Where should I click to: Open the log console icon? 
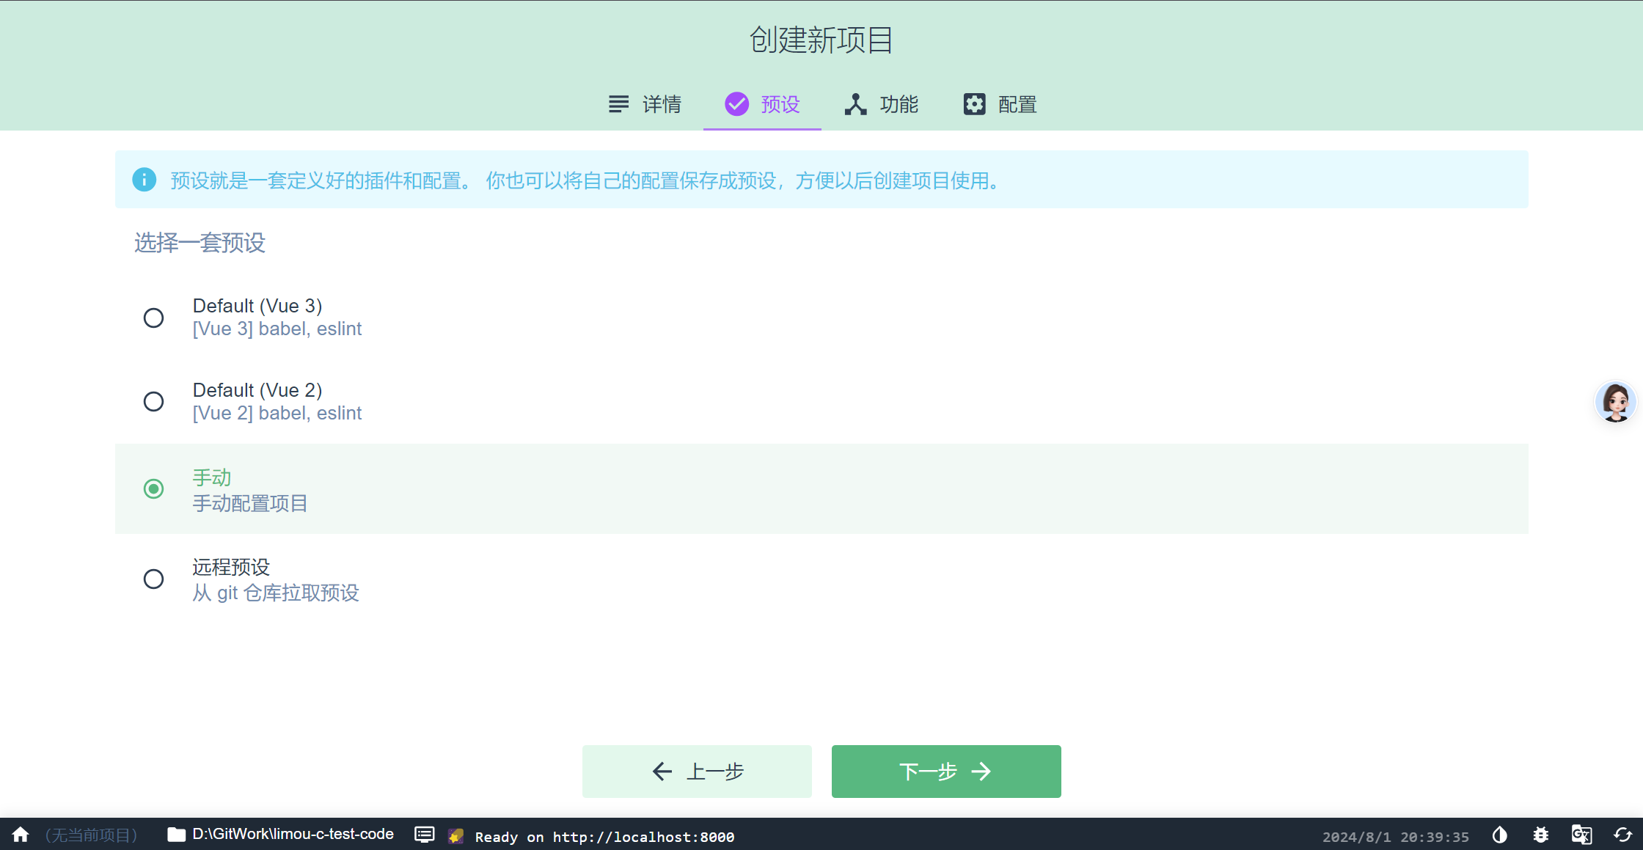pyautogui.click(x=424, y=835)
